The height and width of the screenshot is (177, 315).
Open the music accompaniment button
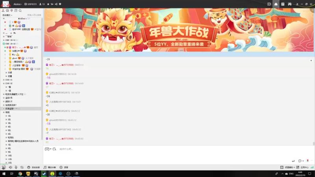[50, 167]
